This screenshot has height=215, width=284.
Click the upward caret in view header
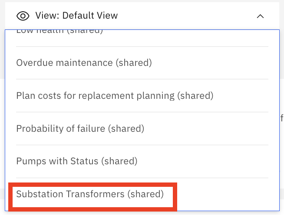click(x=260, y=16)
